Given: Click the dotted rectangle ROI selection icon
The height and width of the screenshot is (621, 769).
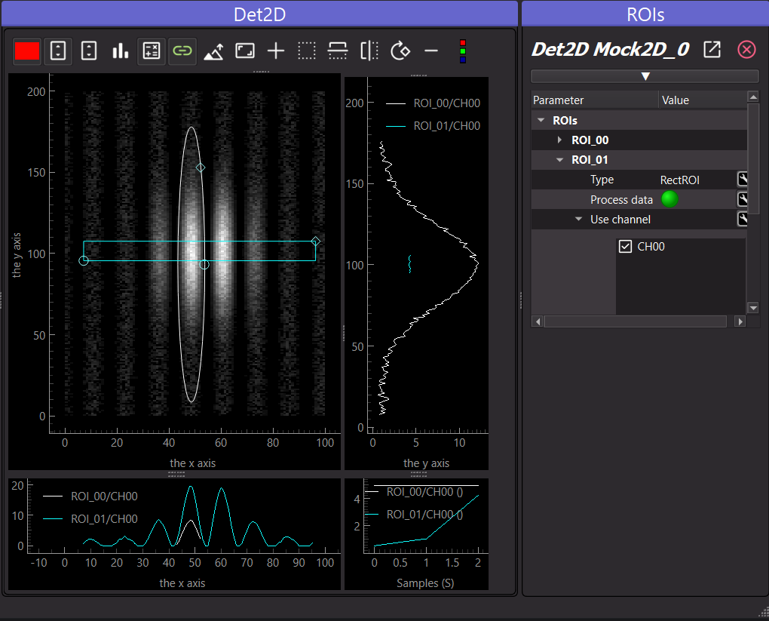Looking at the screenshot, I should 307,51.
